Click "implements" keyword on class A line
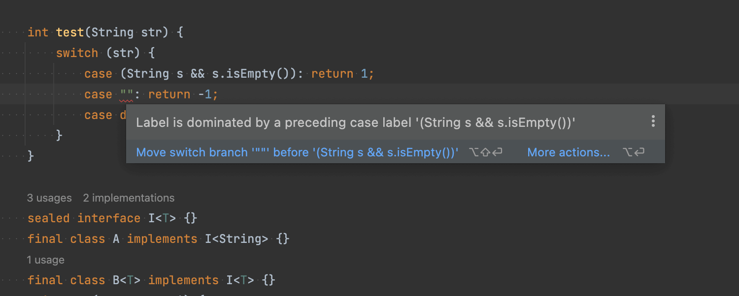The width and height of the screenshot is (739, 296). coord(162,239)
